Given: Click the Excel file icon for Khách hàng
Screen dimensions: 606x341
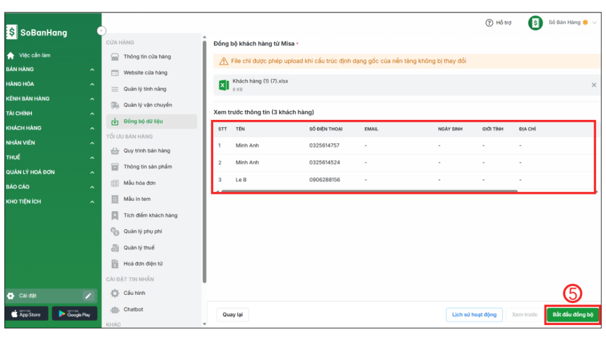Looking at the screenshot, I should [x=224, y=85].
